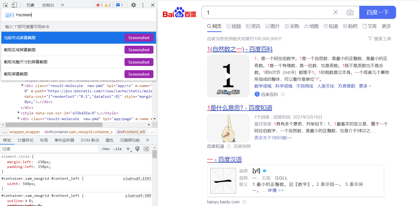
Task: Click 数学领域 sublink
Action: click(263, 86)
